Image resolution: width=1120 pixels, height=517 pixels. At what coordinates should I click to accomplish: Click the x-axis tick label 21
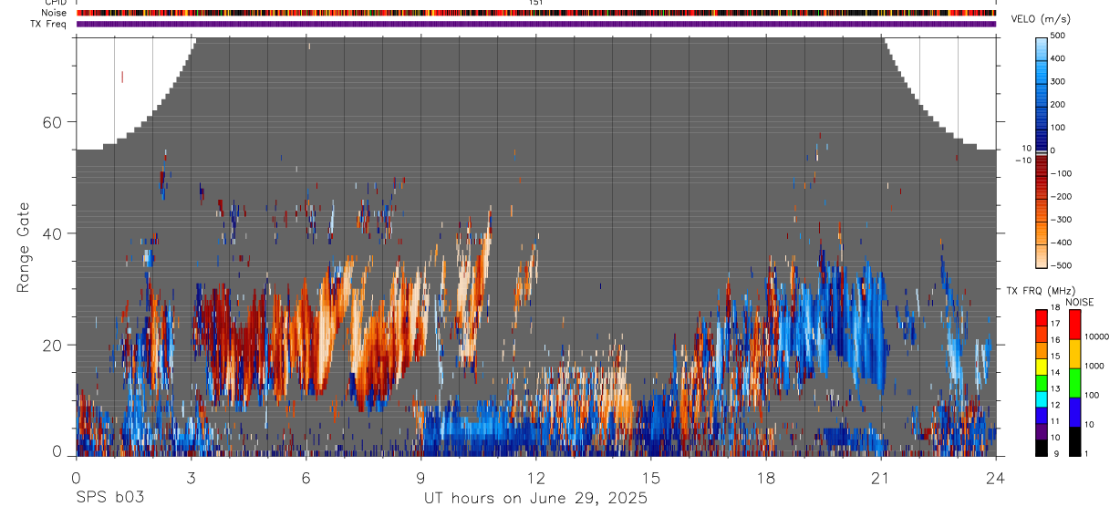(x=881, y=477)
